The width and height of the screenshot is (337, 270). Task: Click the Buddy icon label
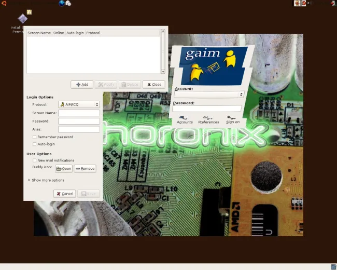pyautogui.click(x=42, y=167)
